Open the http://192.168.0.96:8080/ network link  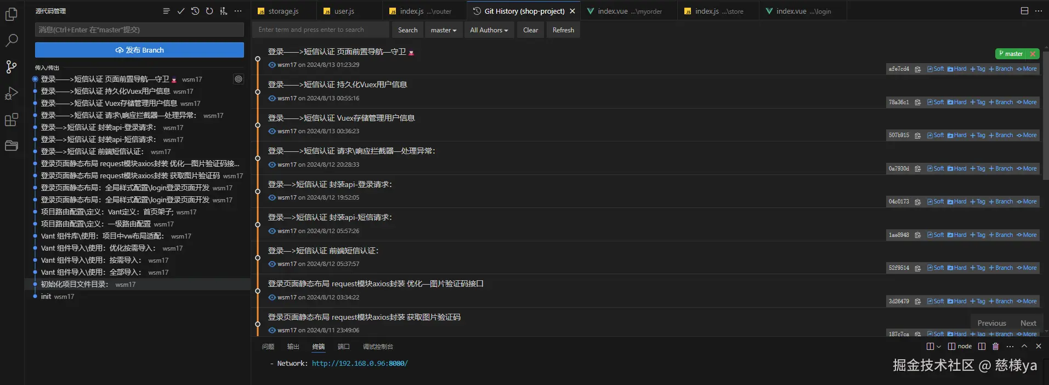[360, 364]
